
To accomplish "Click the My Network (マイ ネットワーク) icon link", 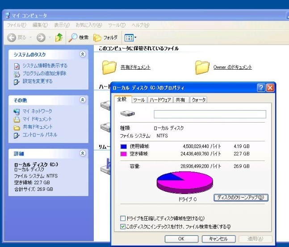I will [x=17, y=111].
